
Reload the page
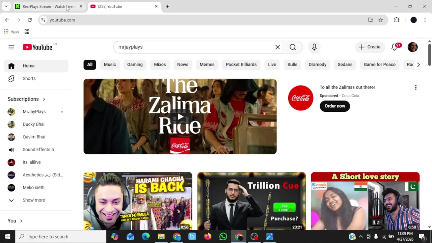coord(30,20)
